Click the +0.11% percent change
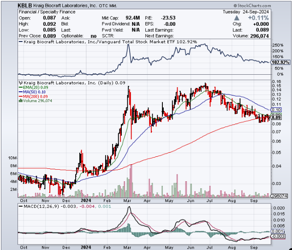The width and height of the screenshot is (292, 250). pos(258,18)
